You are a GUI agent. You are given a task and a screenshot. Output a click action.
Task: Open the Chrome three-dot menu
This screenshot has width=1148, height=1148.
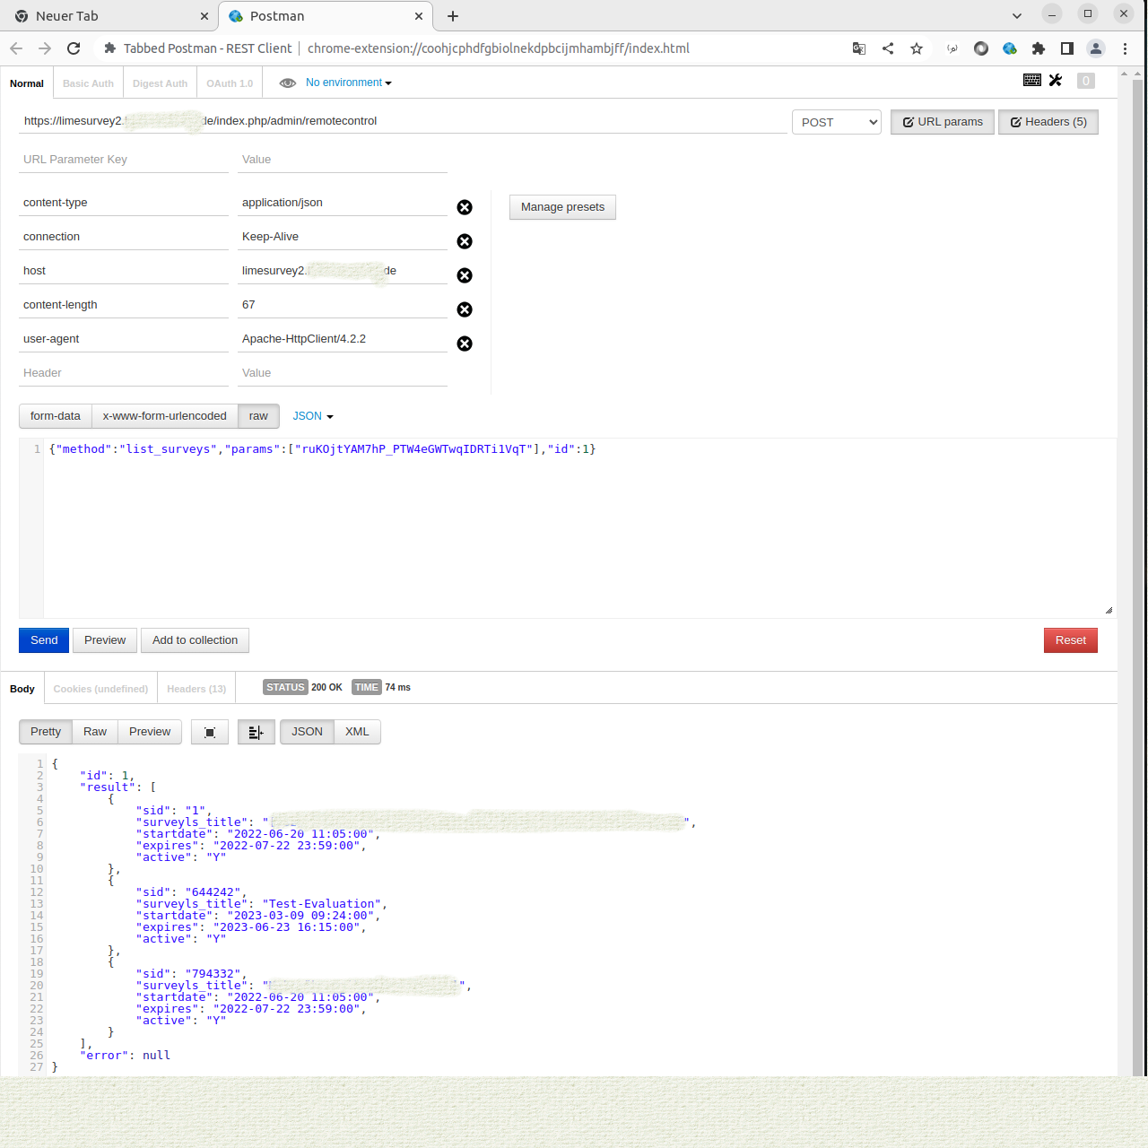pyautogui.click(x=1125, y=48)
